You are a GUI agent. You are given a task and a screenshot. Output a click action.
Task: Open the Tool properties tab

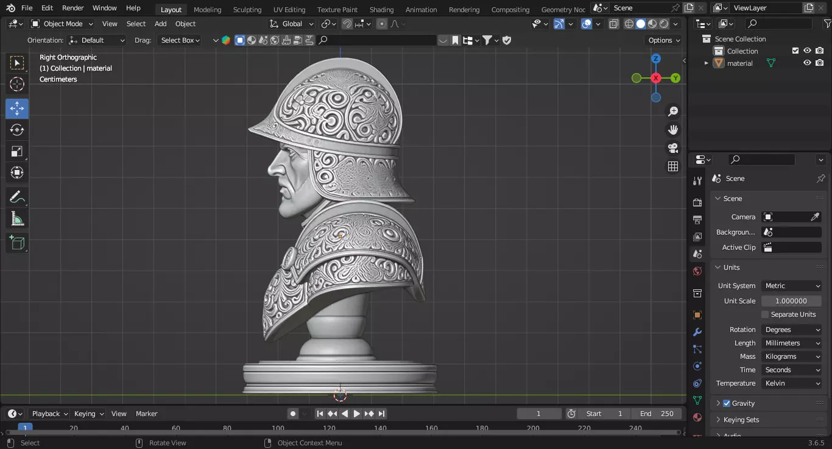(x=697, y=181)
